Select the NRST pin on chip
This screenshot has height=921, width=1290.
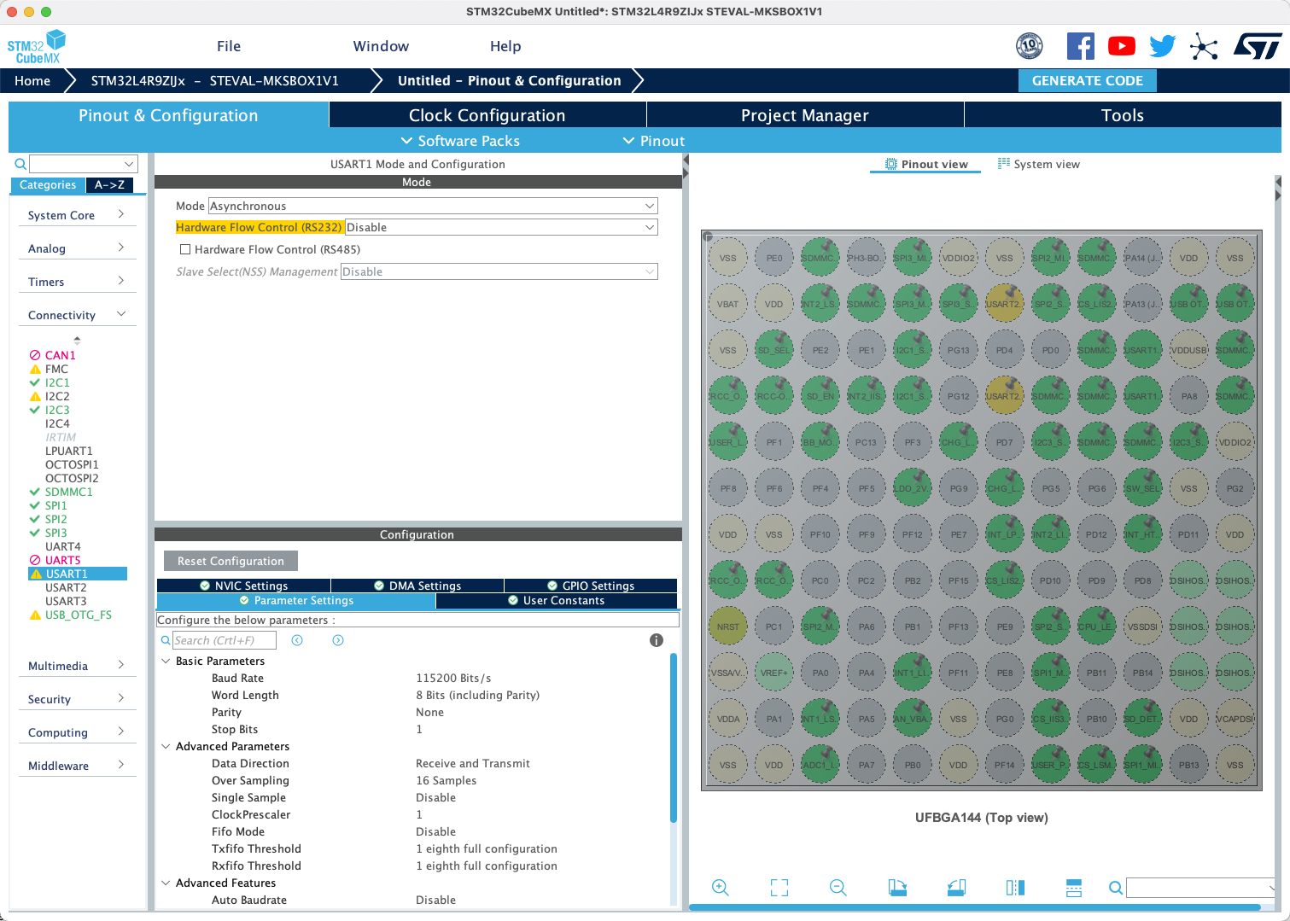(x=728, y=627)
